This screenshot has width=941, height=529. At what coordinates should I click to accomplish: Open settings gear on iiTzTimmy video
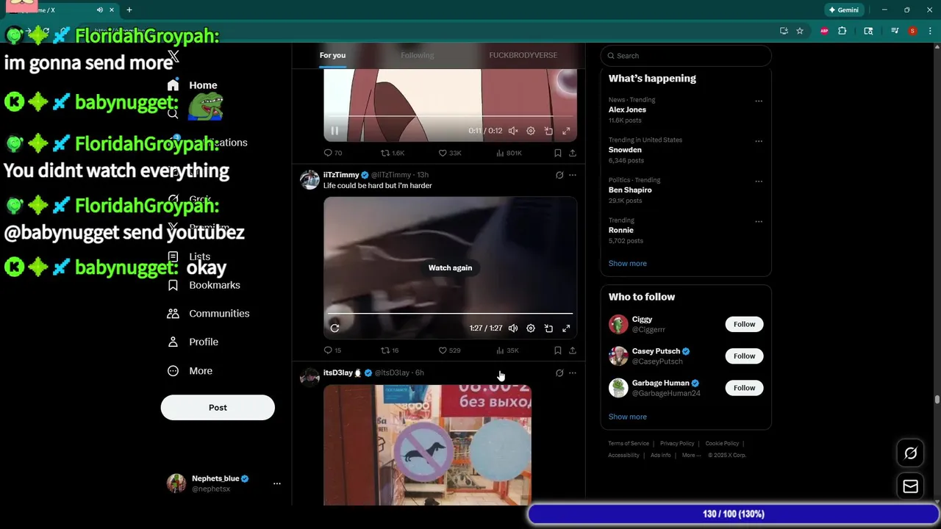click(531, 328)
